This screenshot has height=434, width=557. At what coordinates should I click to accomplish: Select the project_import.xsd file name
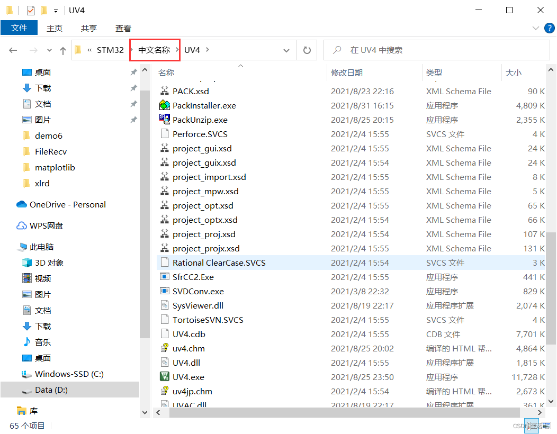point(209,177)
